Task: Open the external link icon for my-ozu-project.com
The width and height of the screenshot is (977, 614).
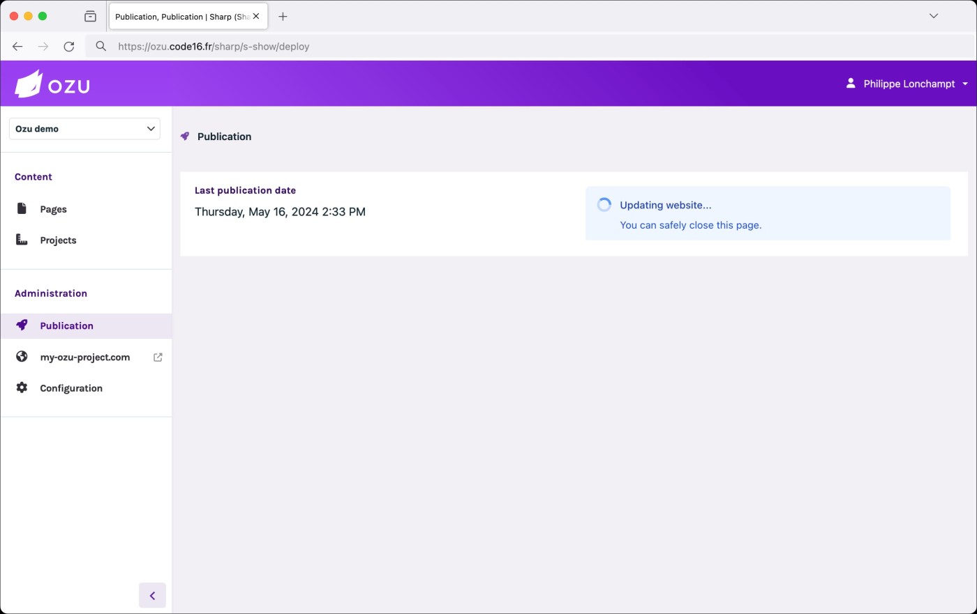Action: [x=158, y=357]
